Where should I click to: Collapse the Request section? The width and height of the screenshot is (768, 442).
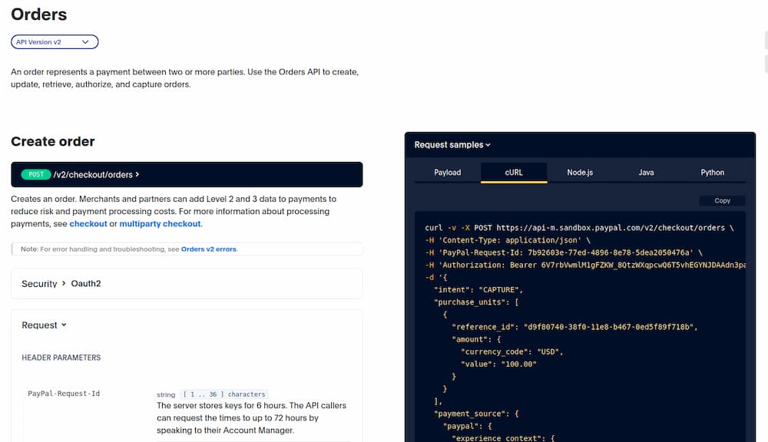pyautogui.click(x=43, y=325)
